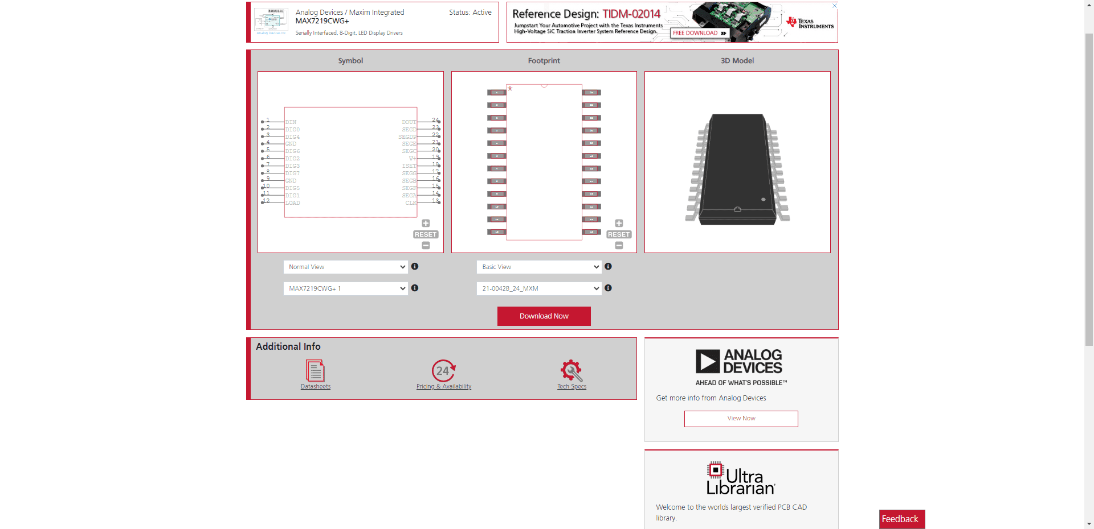1094x529 pixels.
Task: Zoom in the Footprint preview
Action: coord(619,223)
